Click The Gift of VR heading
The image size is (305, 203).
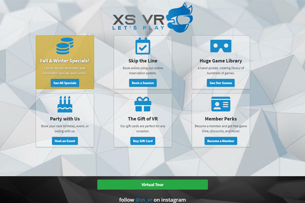(143, 119)
